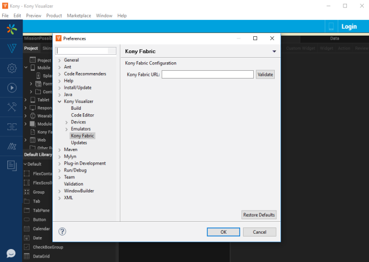
Task: Click the play circle icon in sidebar
Action: (x=12, y=88)
